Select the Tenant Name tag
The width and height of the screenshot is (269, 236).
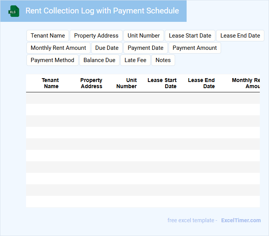click(x=48, y=36)
